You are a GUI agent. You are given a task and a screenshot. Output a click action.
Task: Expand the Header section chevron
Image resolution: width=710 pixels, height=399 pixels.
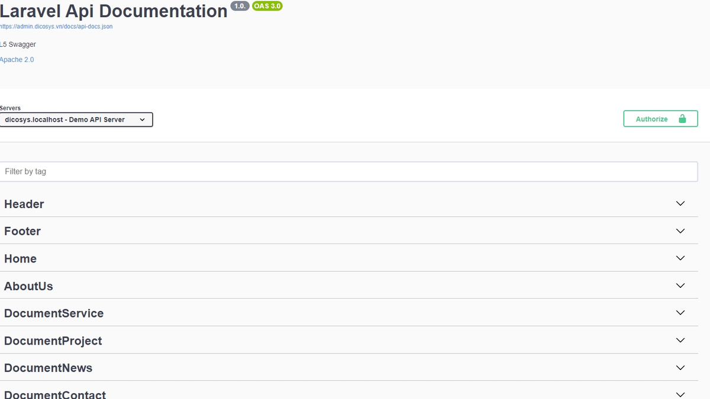click(680, 203)
